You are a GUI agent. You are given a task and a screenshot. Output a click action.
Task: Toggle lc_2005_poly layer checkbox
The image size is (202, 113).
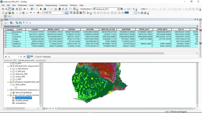click(x=14, y=71)
